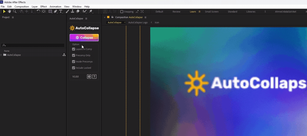Image resolution: width=307 pixels, height=136 pixels.
Task: Switch to the Default workspace
Action: 159,11
